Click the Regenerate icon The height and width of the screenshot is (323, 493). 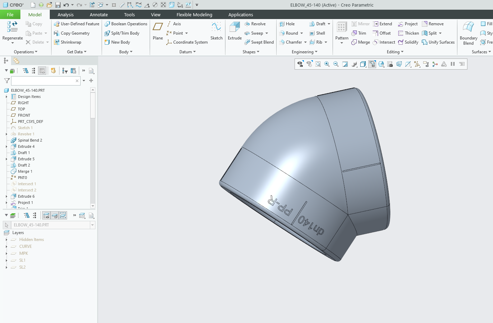[x=12, y=27]
